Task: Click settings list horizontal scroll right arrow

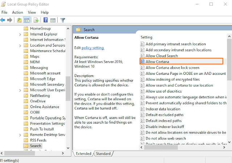Action: tap(224, 147)
